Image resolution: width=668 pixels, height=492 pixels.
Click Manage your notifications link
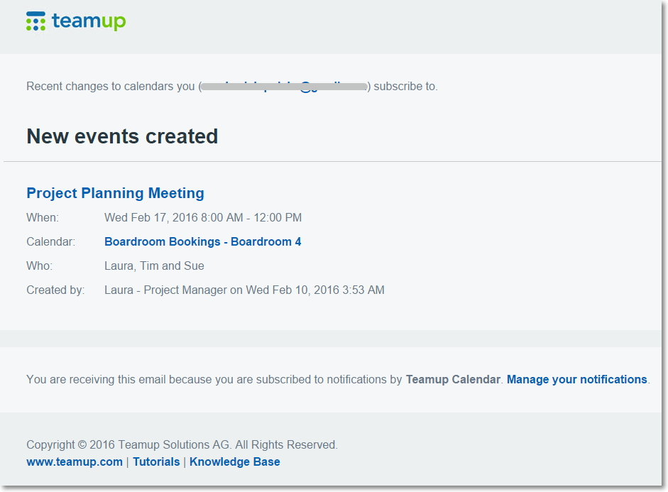[577, 379]
